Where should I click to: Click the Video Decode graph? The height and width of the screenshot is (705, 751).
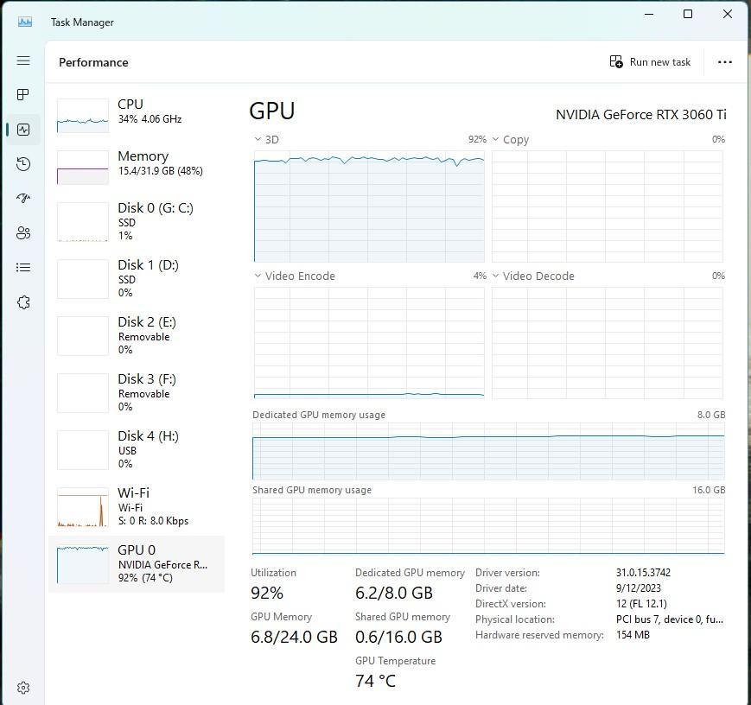608,343
